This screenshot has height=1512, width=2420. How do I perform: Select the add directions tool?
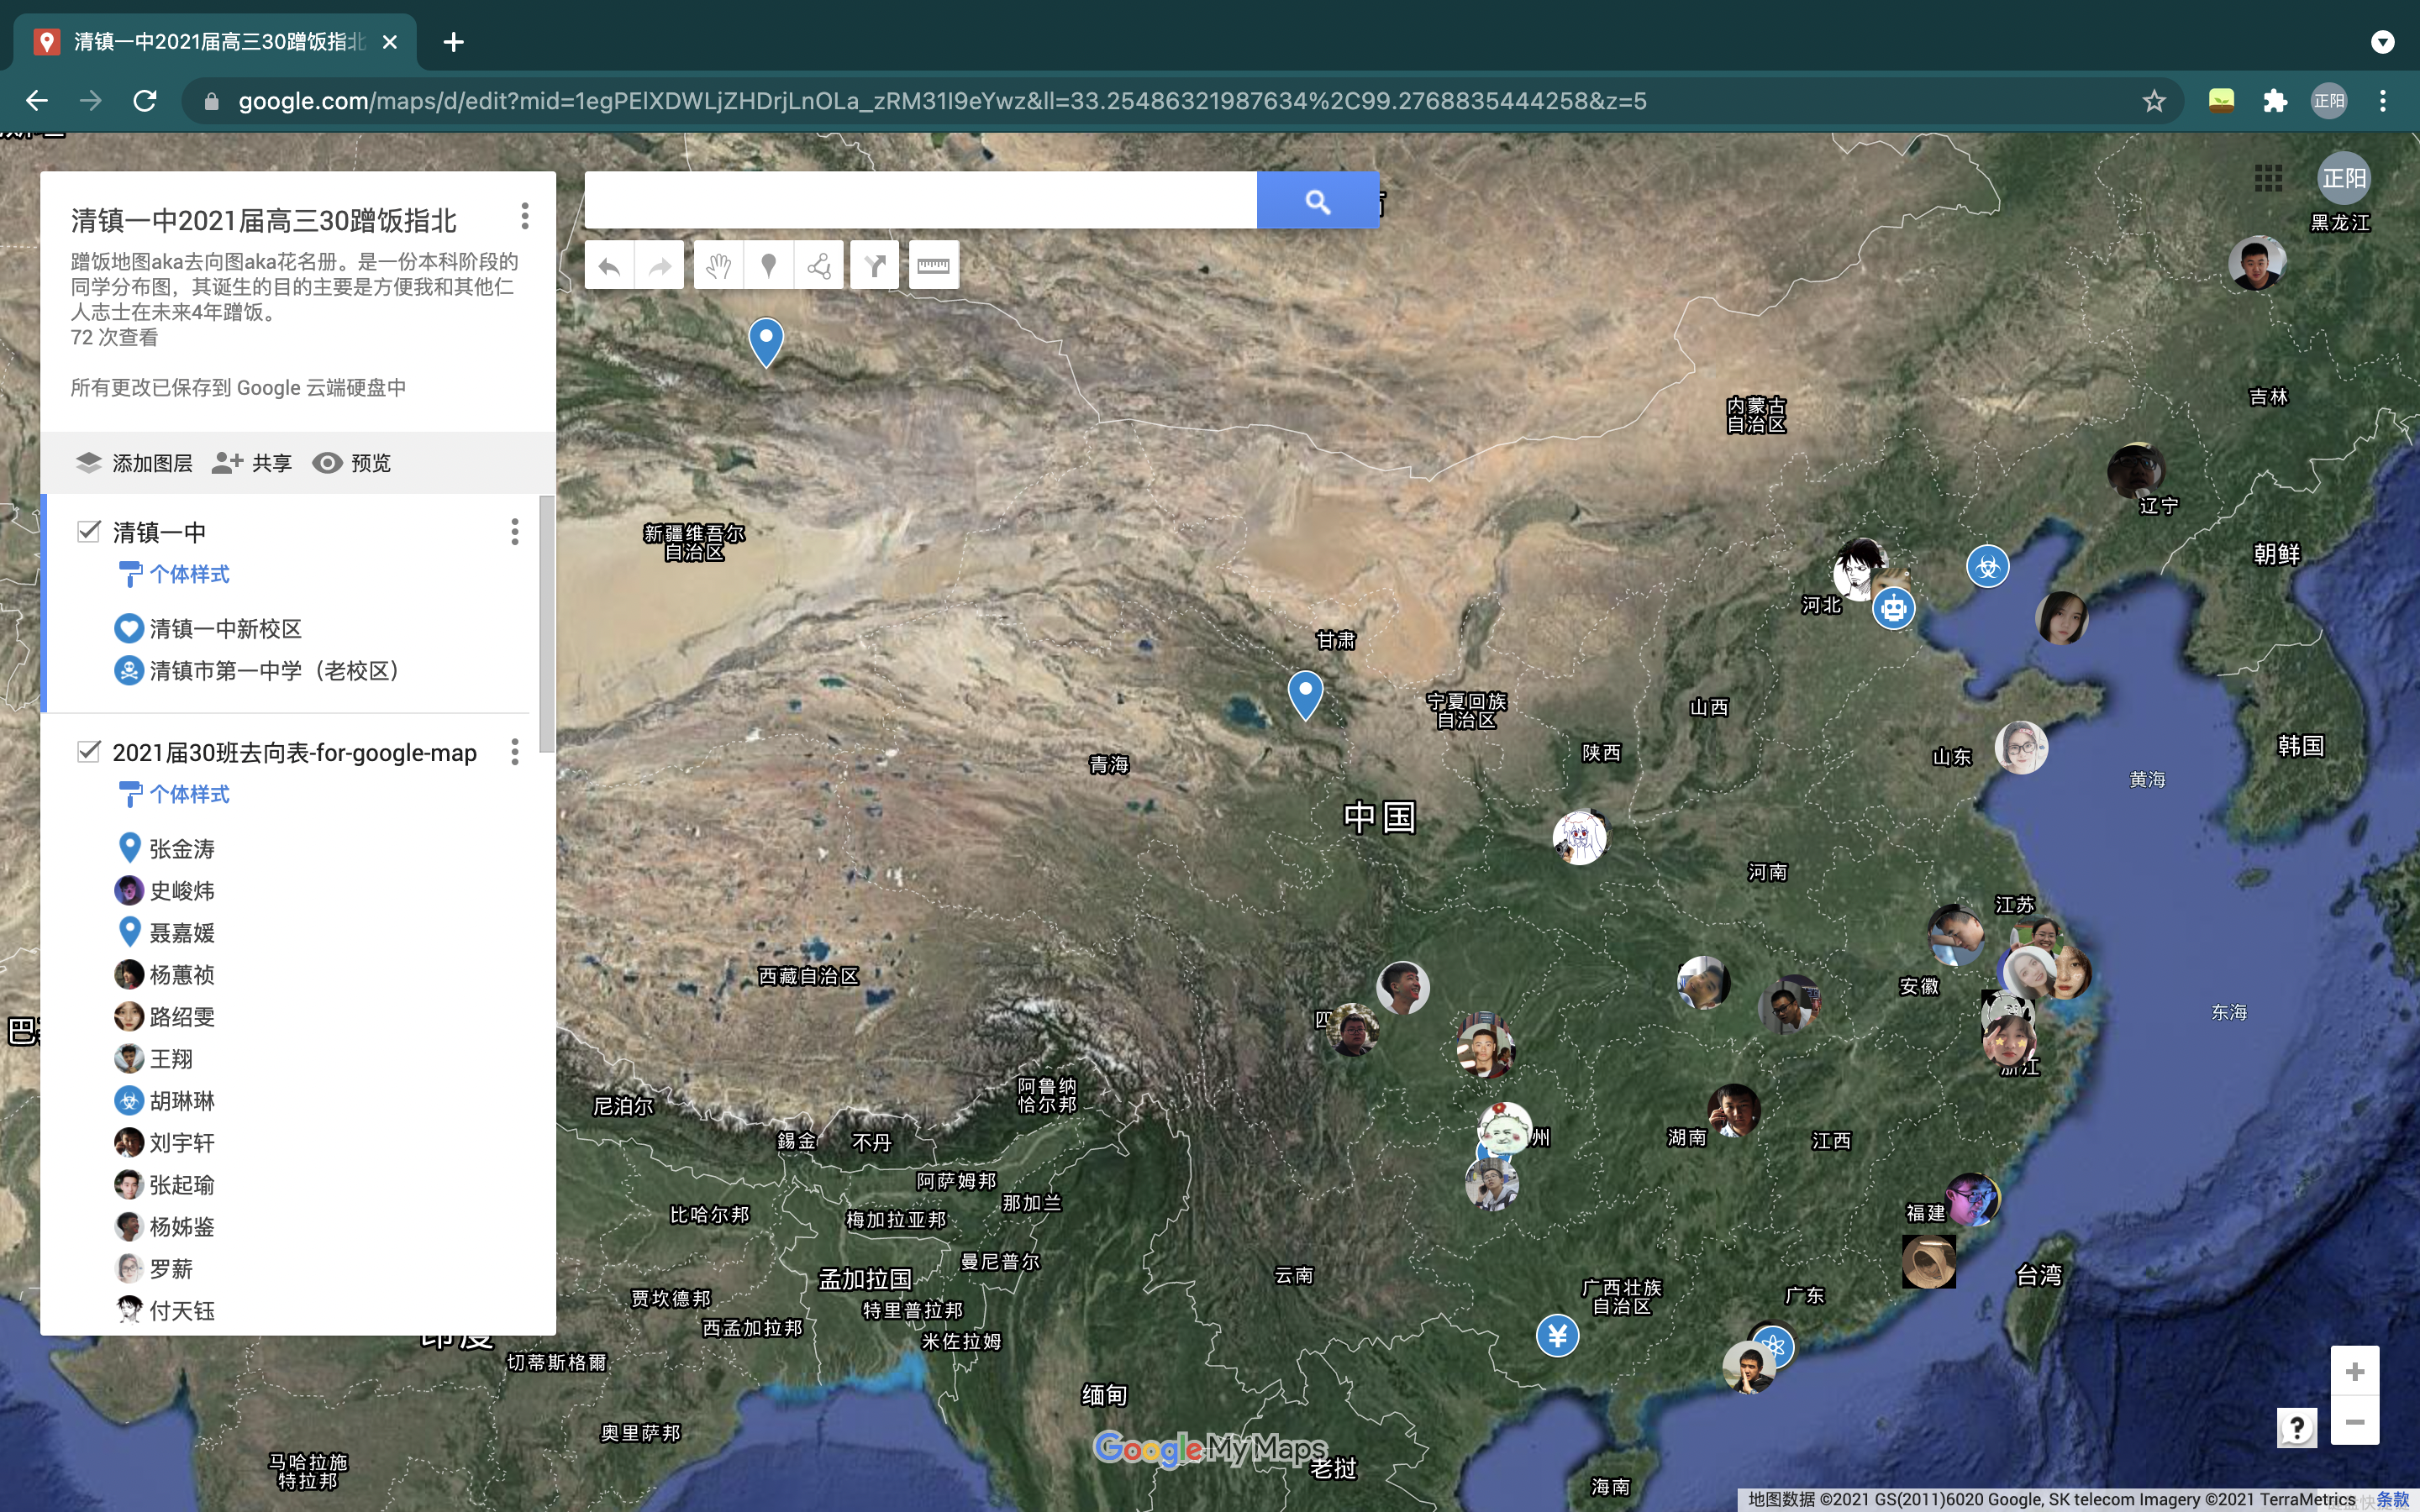pos(875,266)
